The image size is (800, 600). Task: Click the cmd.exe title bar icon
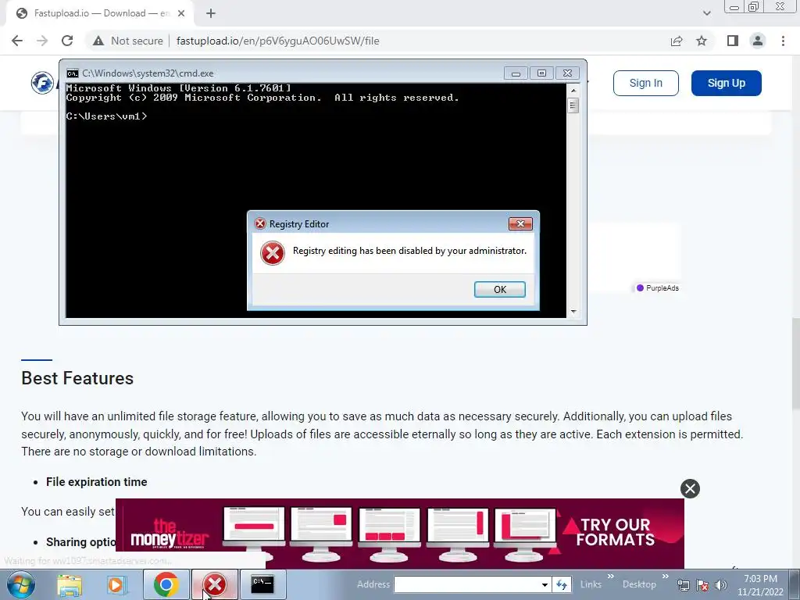click(73, 73)
